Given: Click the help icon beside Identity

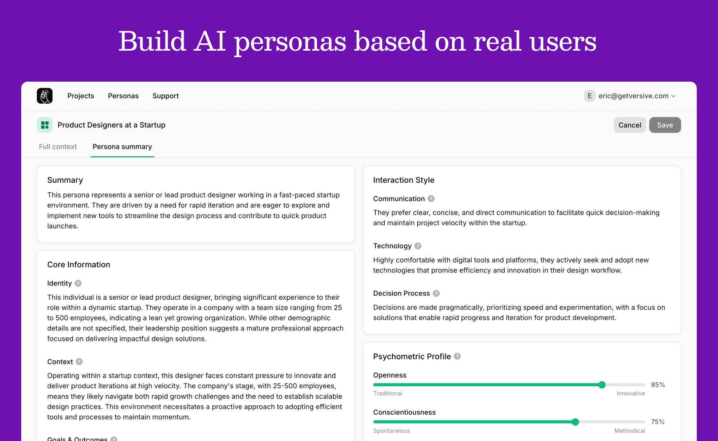Looking at the screenshot, I should tap(78, 283).
